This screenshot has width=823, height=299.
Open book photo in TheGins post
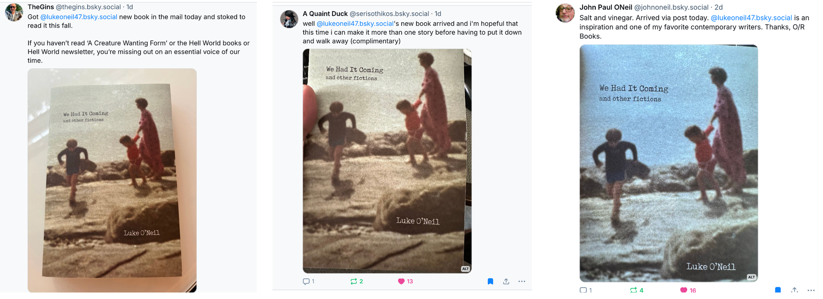[112, 180]
